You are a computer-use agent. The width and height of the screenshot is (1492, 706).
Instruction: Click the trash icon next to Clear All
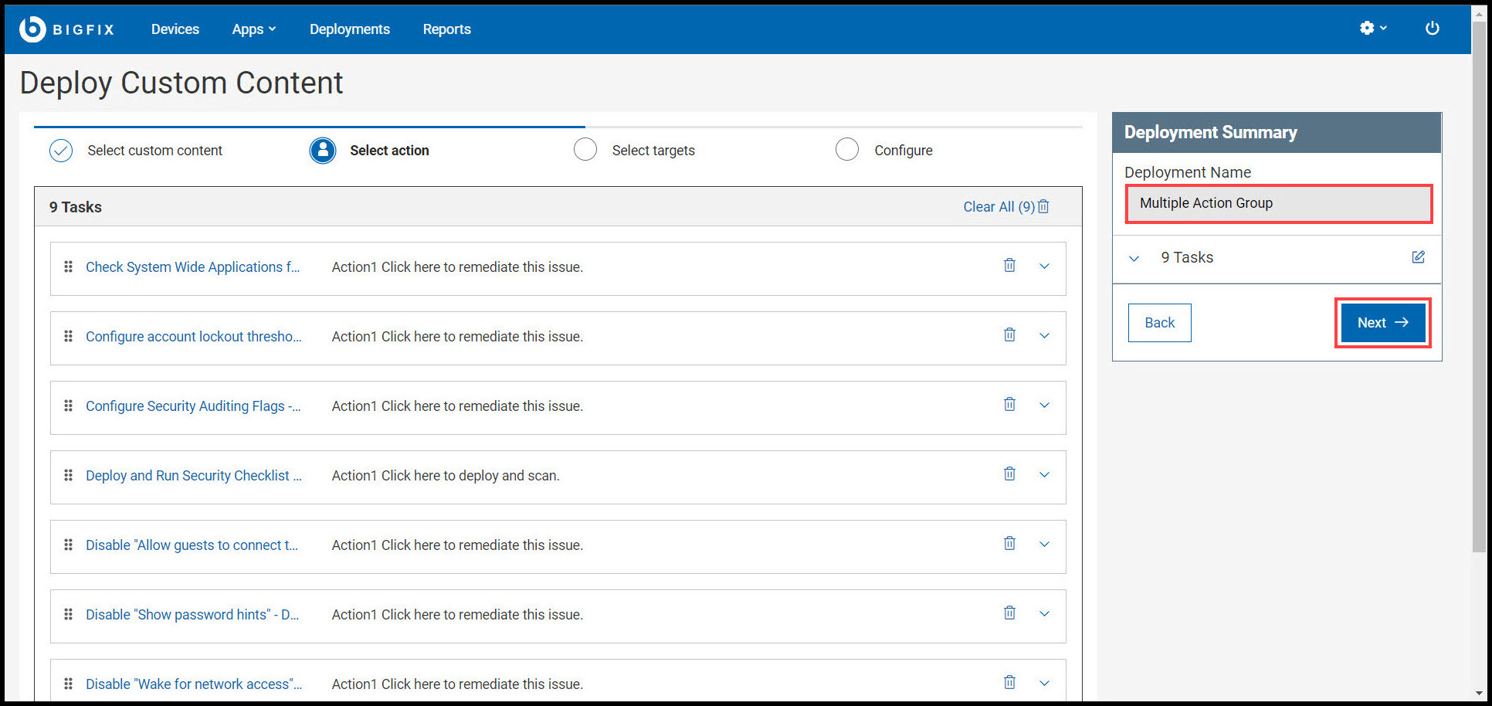[1043, 206]
